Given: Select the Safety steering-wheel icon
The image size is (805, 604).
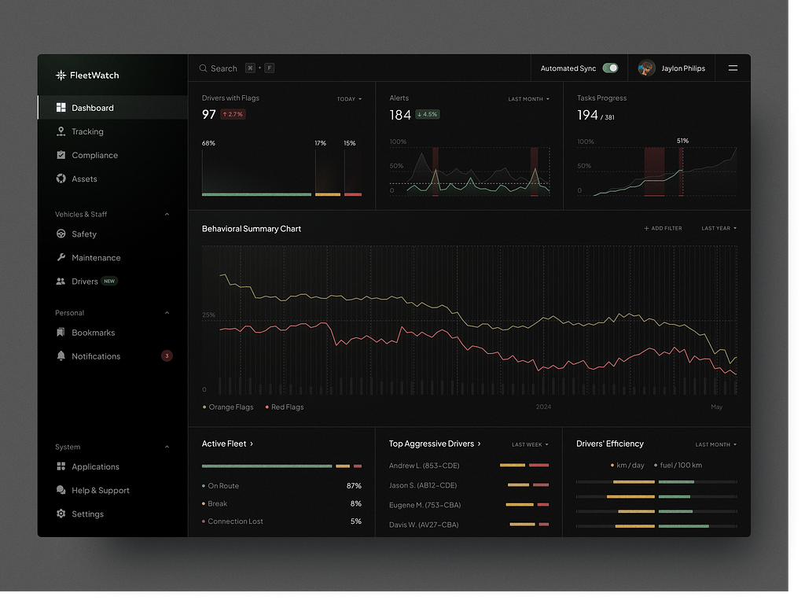Looking at the screenshot, I should [61, 234].
